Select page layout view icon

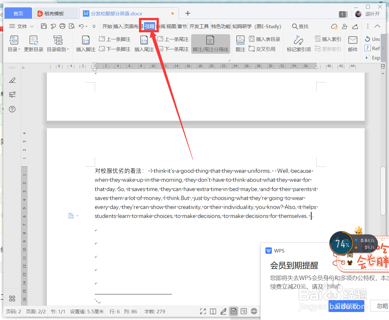(234, 311)
